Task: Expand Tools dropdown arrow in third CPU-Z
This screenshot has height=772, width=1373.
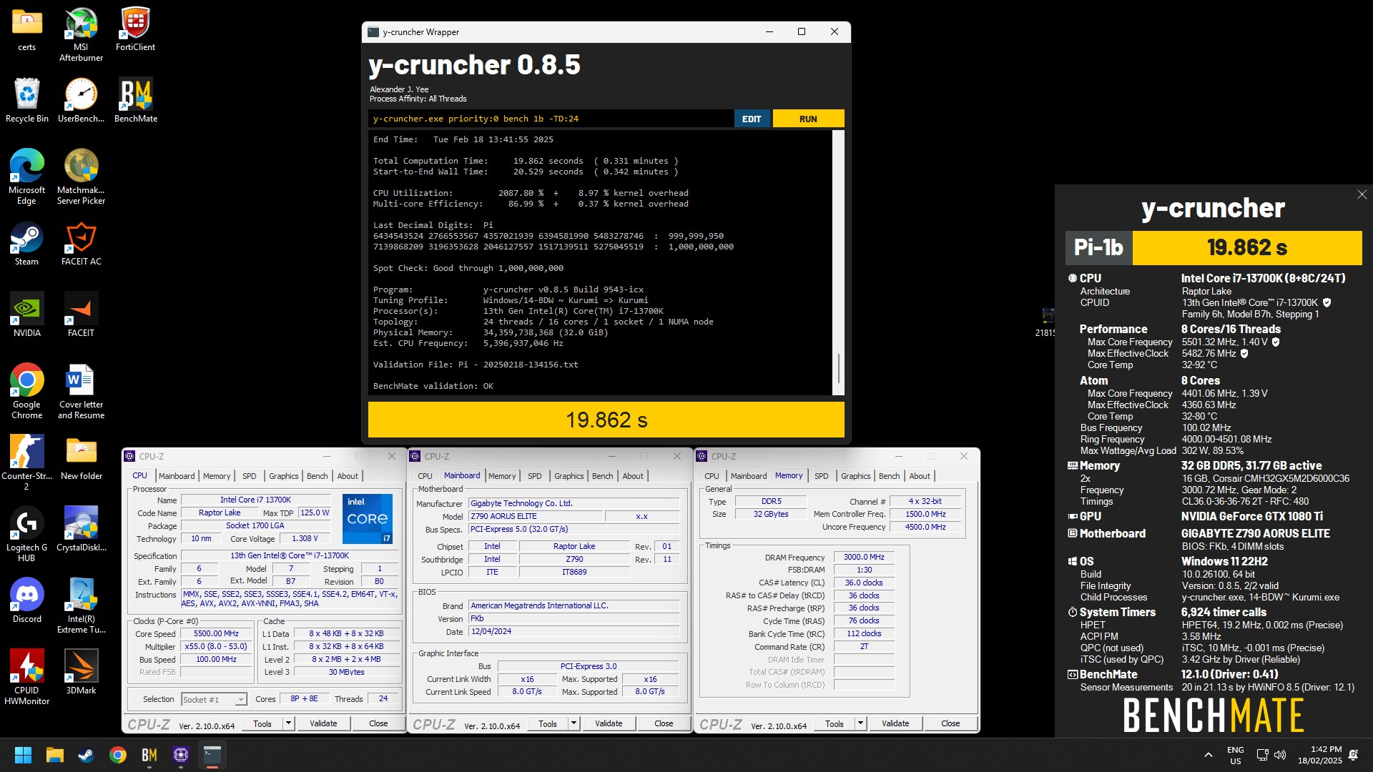Action: pos(860,723)
